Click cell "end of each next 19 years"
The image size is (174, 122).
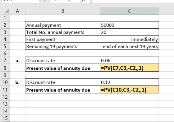click(x=129, y=46)
